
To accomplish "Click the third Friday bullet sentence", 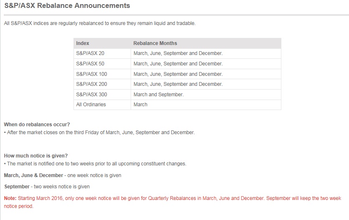I will pos(99,132).
